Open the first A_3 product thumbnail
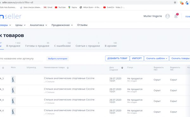This screenshot has width=190, height=117. [x=13, y=79]
